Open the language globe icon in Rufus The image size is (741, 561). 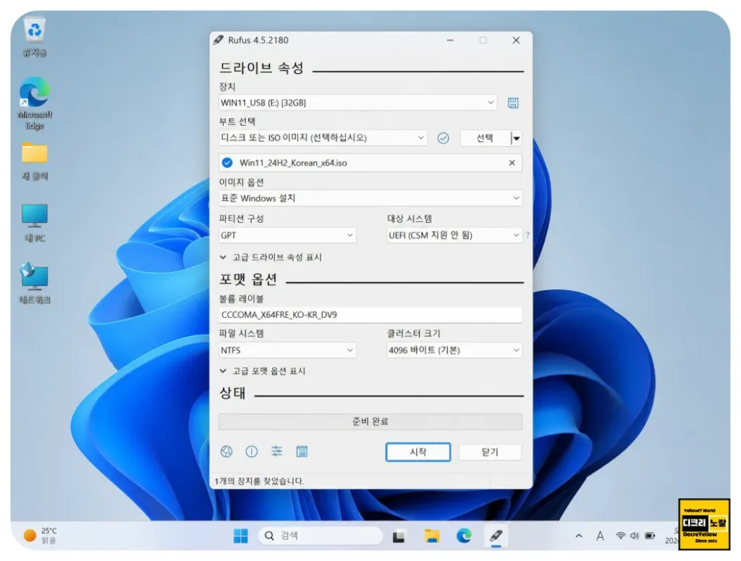click(226, 452)
